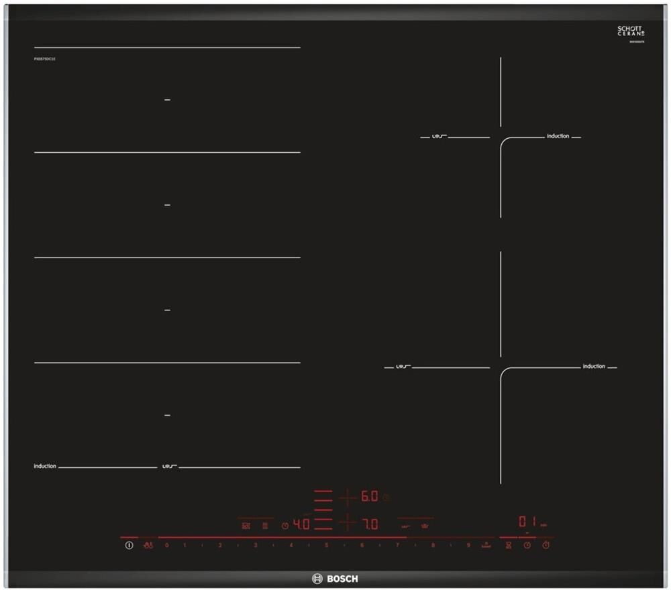Tap the 01 timer minutes display
671x590 pixels.
(x=527, y=522)
